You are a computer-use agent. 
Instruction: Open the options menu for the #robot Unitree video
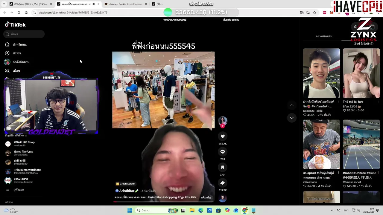(378, 173)
